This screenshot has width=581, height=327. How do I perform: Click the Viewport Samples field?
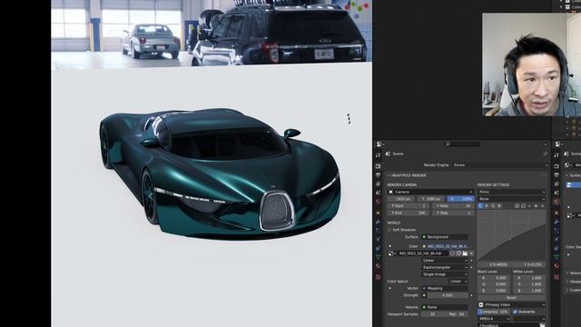(433, 314)
